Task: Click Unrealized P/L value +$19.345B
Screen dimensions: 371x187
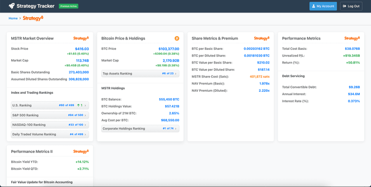Action: pos(351,56)
